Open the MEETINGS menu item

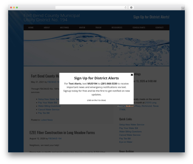click(x=64, y=28)
